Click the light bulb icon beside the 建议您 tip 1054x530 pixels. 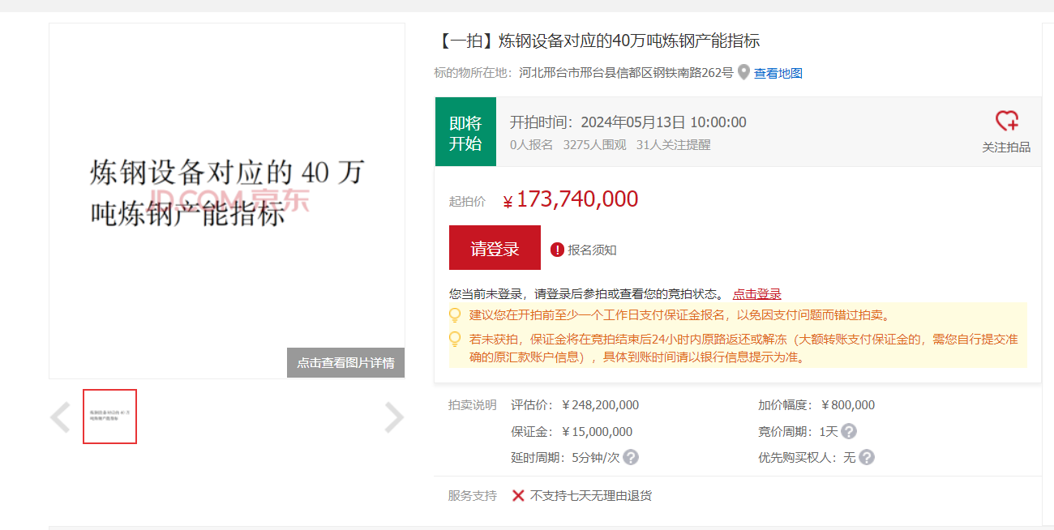click(x=455, y=315)
